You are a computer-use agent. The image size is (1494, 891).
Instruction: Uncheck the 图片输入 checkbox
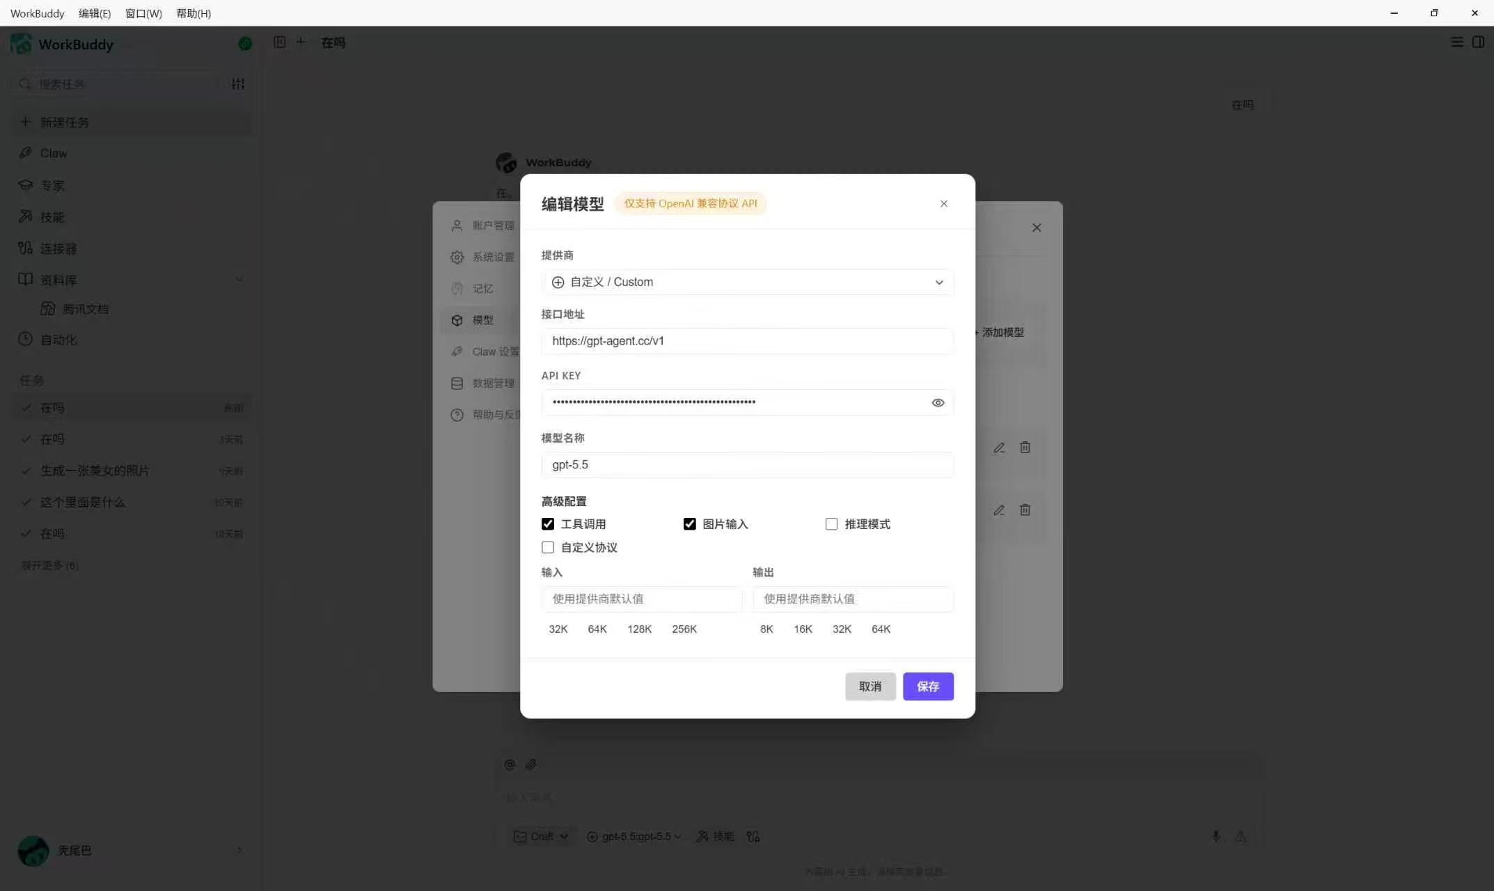click(x=689, y=524)
